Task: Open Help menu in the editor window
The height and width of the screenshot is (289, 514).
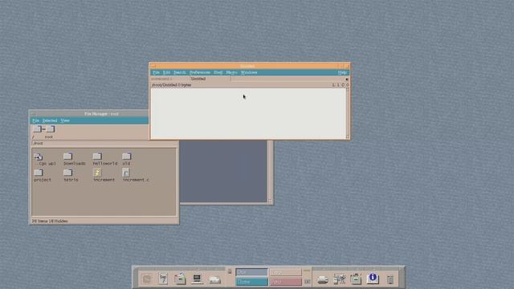Action: [342, 72]
